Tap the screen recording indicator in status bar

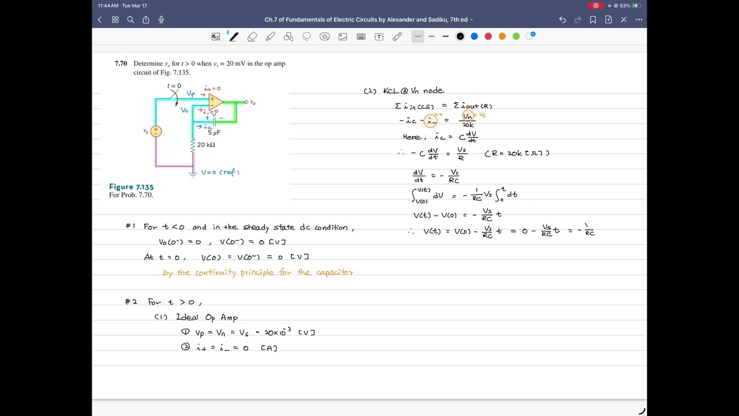pos(596,5)
